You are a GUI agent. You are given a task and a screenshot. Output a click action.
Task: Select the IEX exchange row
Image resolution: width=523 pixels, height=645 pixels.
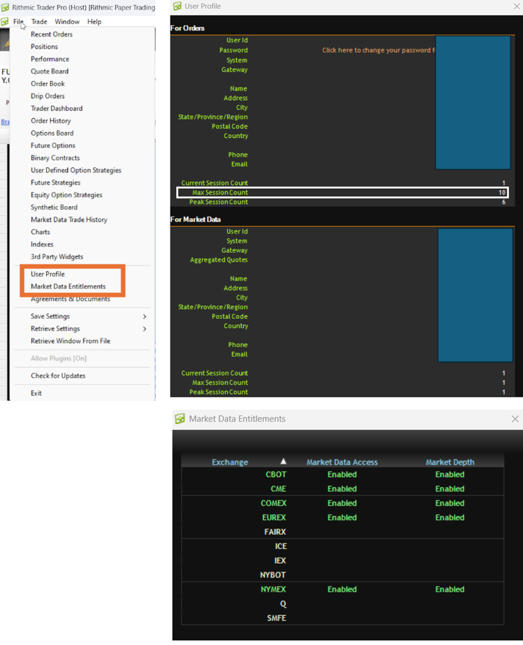pyautogui.click(x=342, y=561)
